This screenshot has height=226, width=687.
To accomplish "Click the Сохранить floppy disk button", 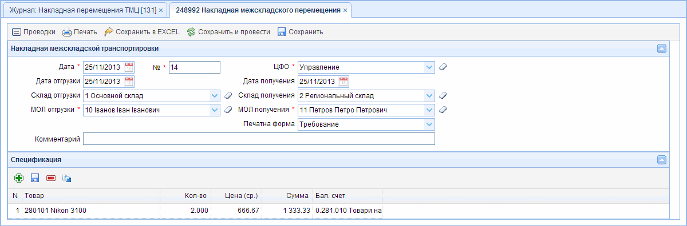I will [x=301, y=32].
